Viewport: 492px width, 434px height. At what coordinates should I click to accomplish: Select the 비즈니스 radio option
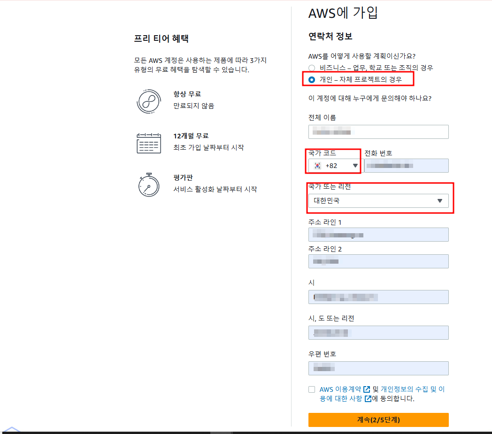pos(312,68)
